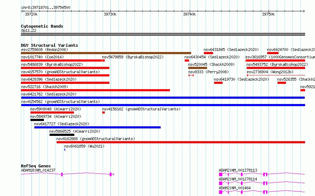Click ADAM2|NM_001464 transcript label
The width and height of the screenshot is (315, 196).
[x=235, y=188]
